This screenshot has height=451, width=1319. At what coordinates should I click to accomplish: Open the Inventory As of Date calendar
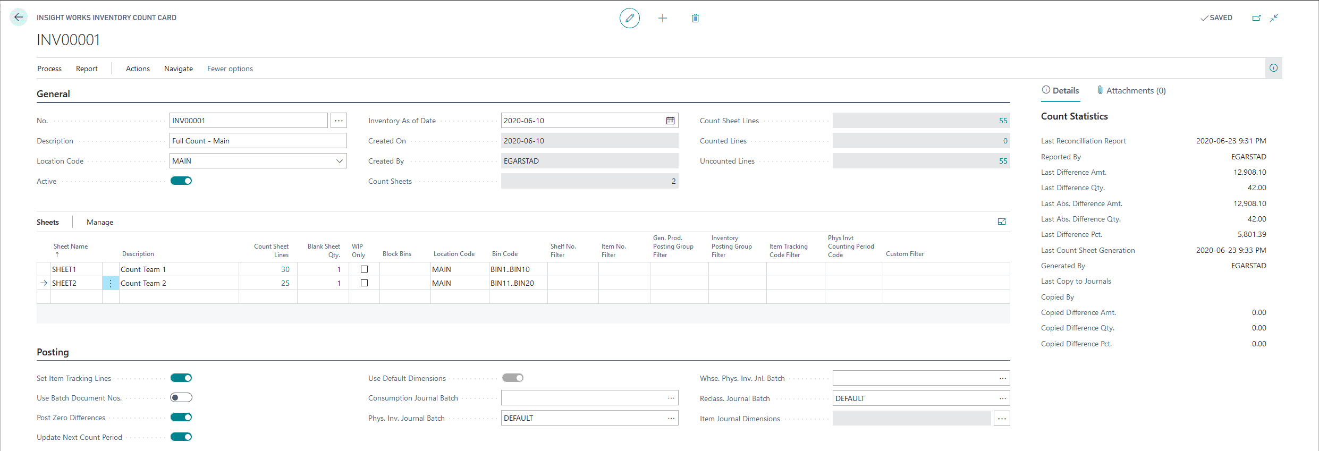[670, 121]
